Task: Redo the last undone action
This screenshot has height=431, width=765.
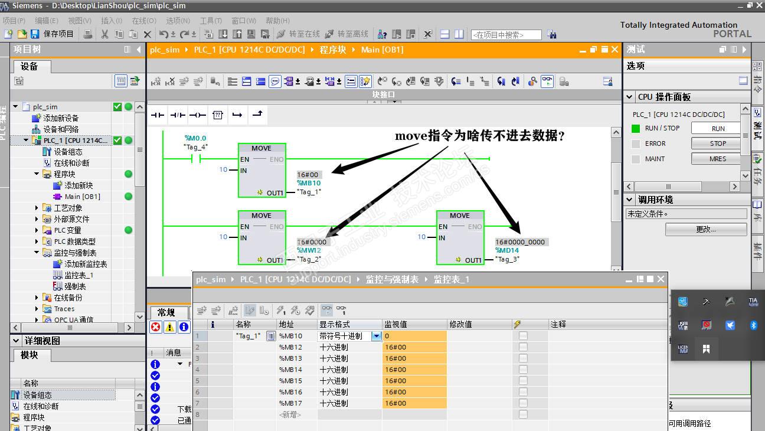Action: click(184, 34)
